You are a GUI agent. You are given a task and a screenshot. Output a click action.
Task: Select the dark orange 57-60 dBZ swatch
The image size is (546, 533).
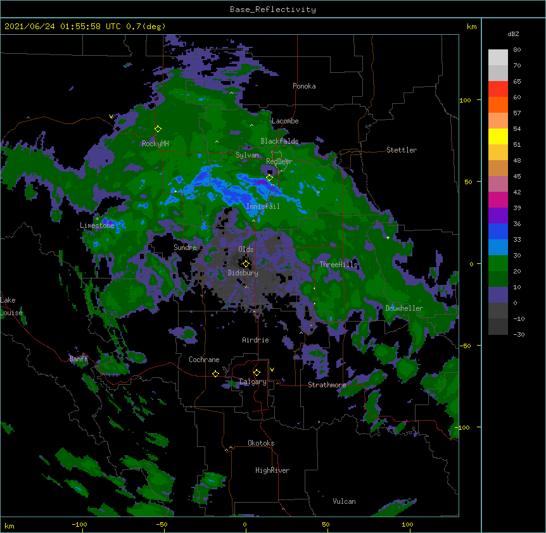[498, 104]
